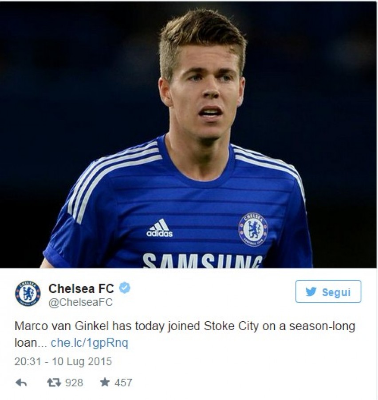Open the 20:31 - 10 Lug 2015 timestamp
Image resolution: width=378 pixels, height=400 pixels.
[63, 361]
